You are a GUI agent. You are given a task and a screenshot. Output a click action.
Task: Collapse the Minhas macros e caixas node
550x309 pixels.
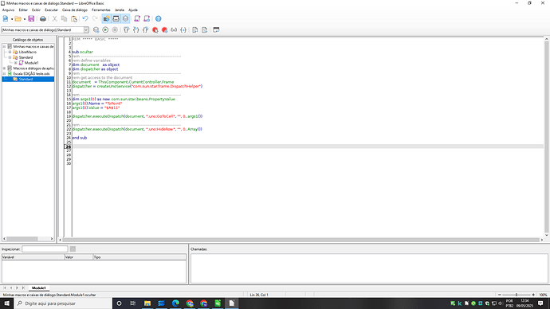(x=4, y=47)
